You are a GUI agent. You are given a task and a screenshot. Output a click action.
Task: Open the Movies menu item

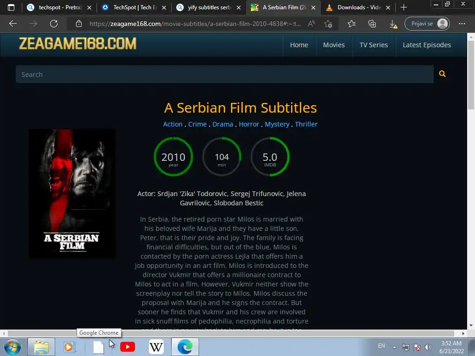(334, 45)
